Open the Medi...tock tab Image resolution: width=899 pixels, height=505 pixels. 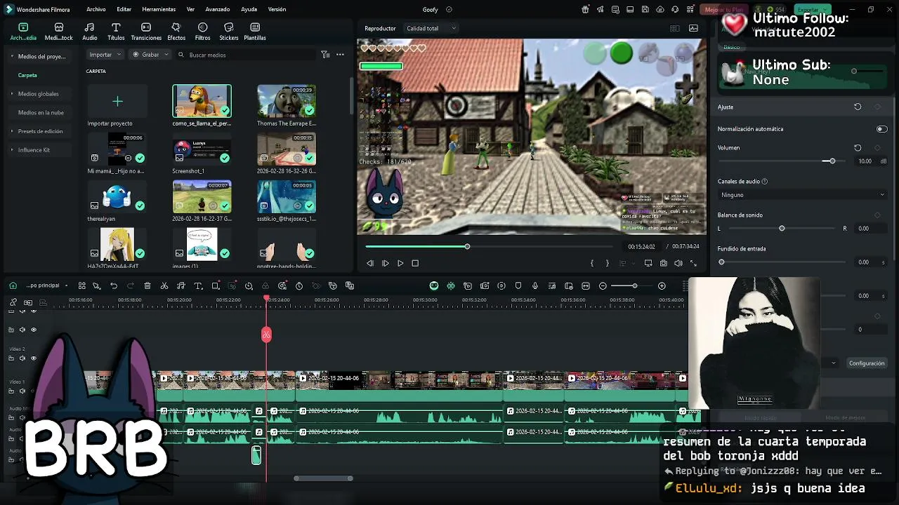58,32
